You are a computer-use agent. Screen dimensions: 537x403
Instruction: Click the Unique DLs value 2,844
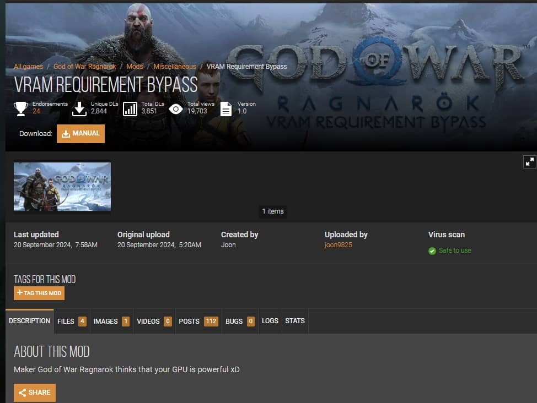click(99, 111)
